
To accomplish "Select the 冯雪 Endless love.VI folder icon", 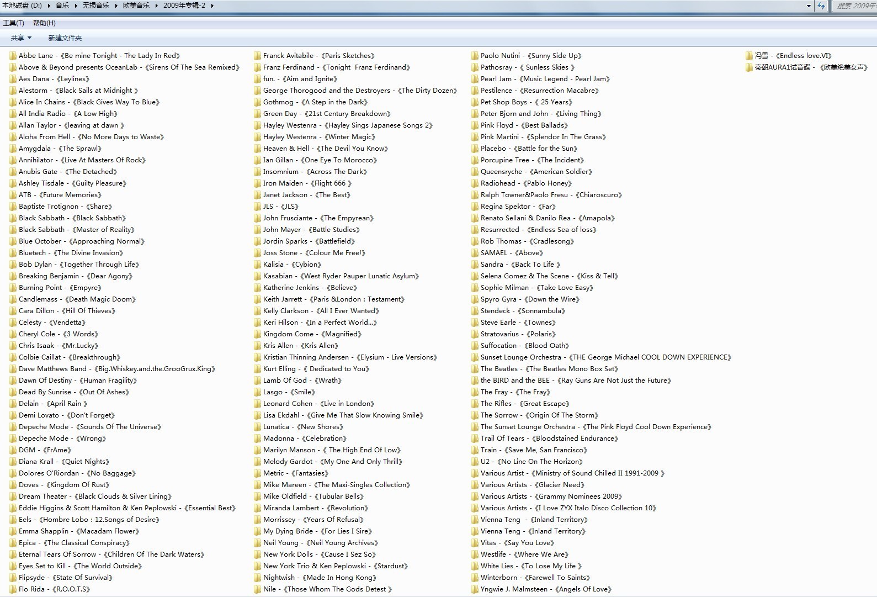I will coord(749,56).
